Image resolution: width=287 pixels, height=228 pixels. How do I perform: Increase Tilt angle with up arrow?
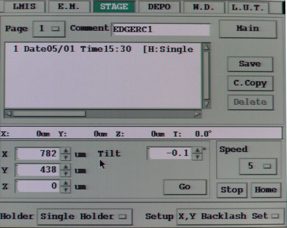198,151
